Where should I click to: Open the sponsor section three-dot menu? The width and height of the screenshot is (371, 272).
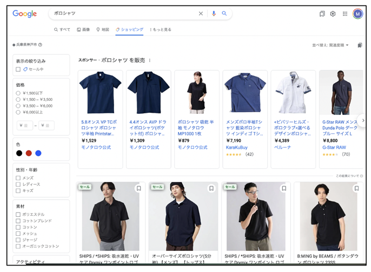coord(149,60)
